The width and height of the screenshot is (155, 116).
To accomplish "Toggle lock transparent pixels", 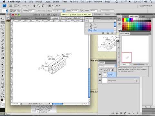I will [105, 70].
